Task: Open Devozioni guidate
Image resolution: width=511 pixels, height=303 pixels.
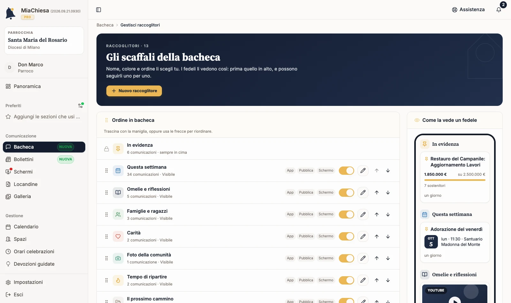Action: [44, 264]
